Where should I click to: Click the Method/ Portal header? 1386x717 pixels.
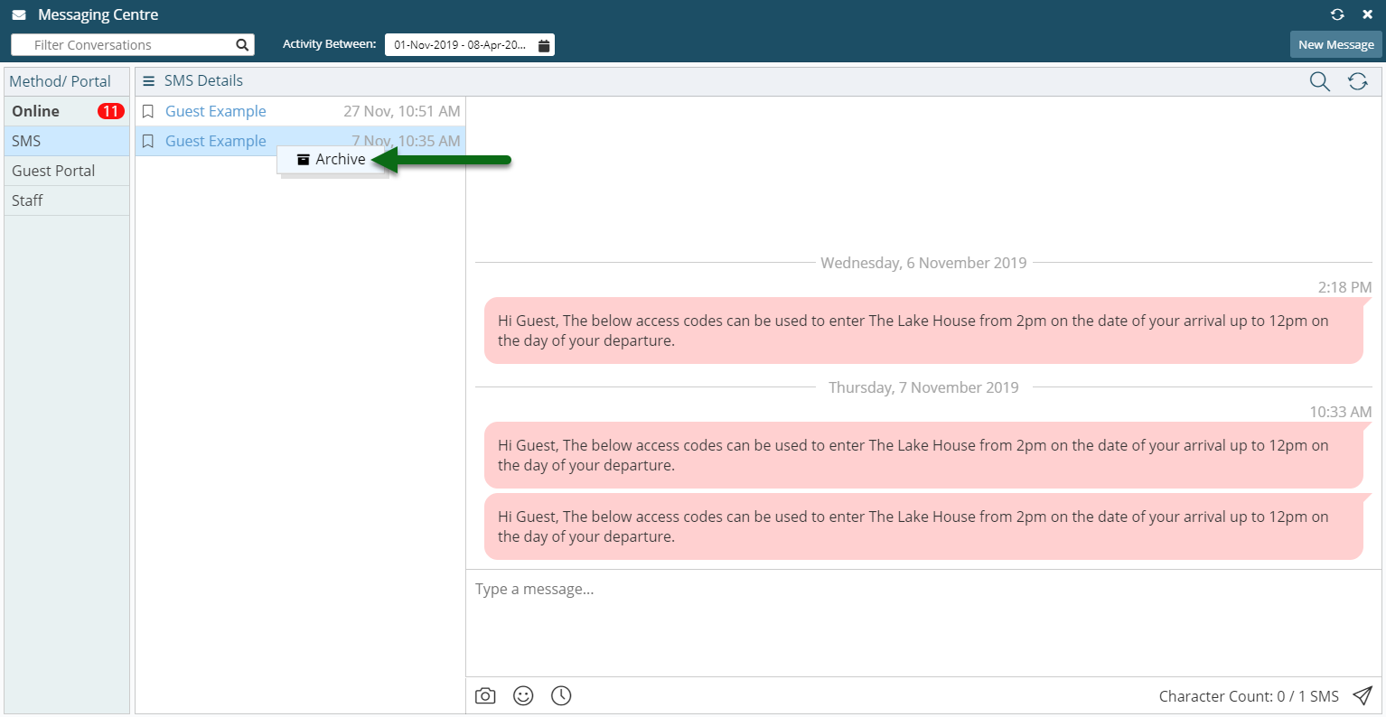[x=60, y=81]
